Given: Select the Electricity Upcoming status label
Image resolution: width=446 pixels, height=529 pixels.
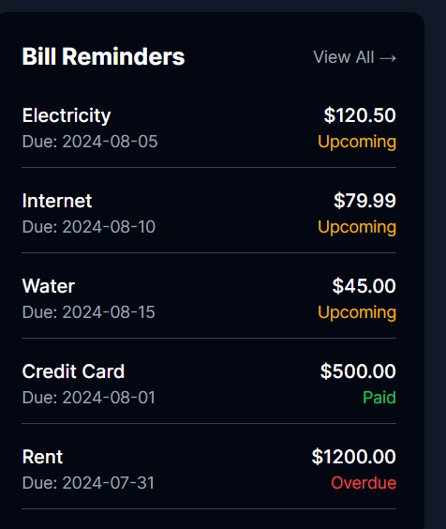Looking at the screenshot, I should tap(357, 142).
